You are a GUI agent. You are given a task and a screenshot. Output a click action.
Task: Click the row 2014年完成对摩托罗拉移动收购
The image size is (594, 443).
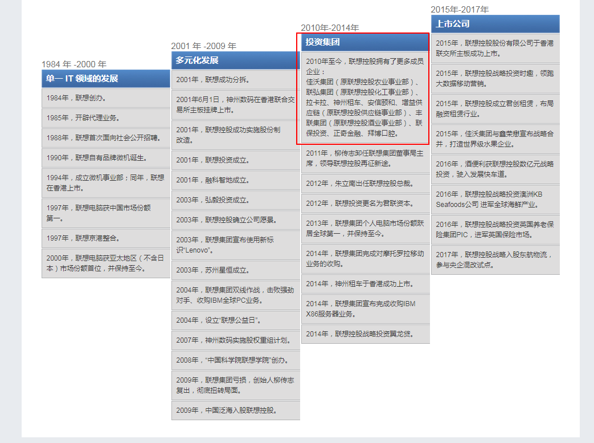click(x=365, y=259)
